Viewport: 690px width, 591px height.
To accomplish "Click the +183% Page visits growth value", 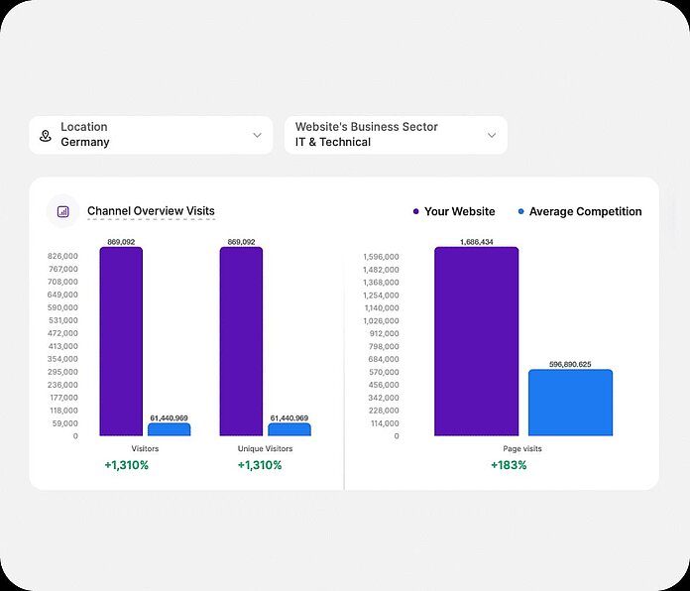I will pyautogui.click(x=509, y=465).
